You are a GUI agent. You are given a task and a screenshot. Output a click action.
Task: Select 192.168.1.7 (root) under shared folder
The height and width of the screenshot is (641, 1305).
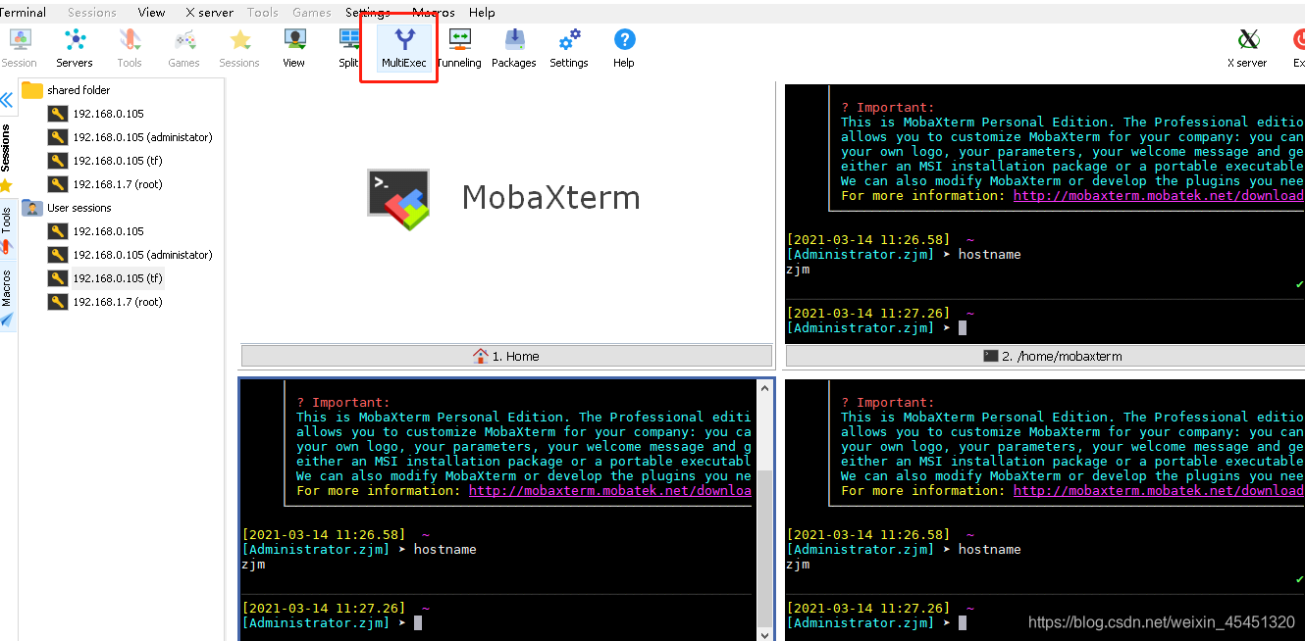(x=118, y=184)
